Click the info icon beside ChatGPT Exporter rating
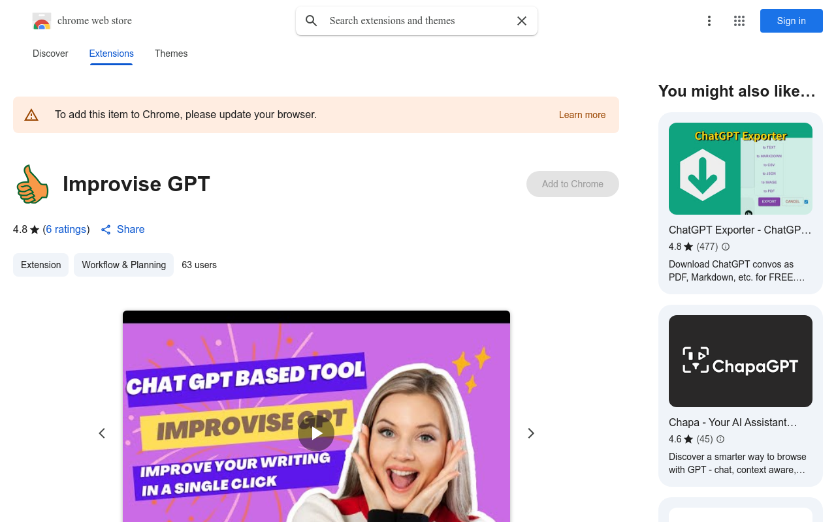The width and height of the screenshot is (836, 522). 726,247
